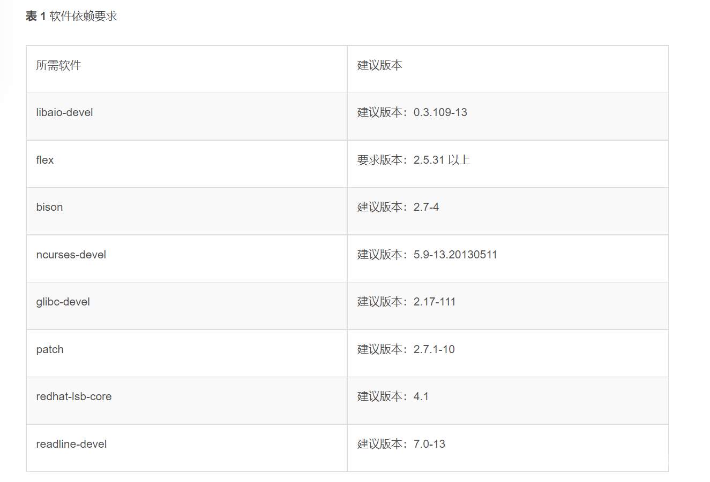Click the ncurses-devel cell
Image resolution: width=710 pixels, height=482 pixels.
click(71, 255)
